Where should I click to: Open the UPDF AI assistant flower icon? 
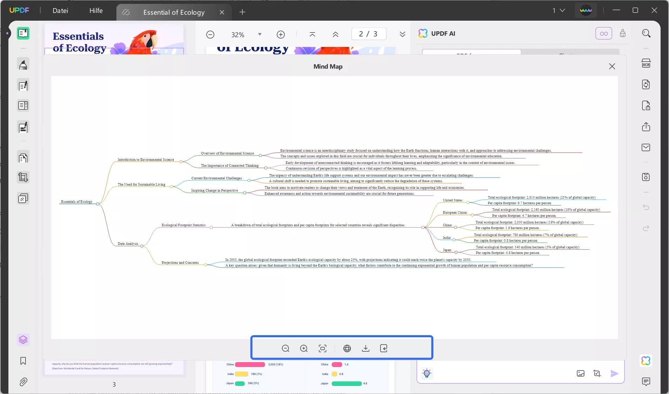point(646,361)
